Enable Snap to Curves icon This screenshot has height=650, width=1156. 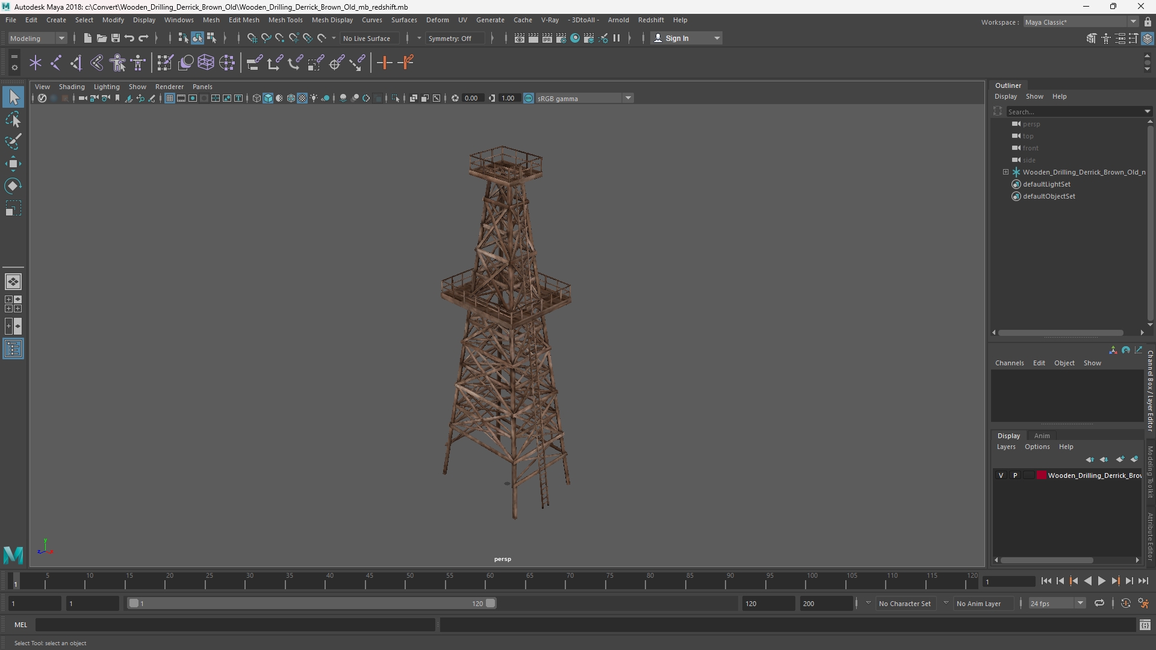click(266, 38)
